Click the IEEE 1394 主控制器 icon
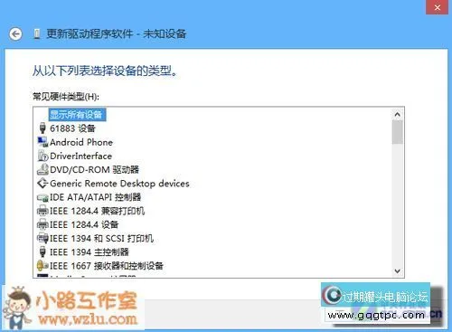This screenshot has width=452, height=332. click(42, 252)
